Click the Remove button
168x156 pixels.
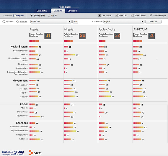coord(154,22)
